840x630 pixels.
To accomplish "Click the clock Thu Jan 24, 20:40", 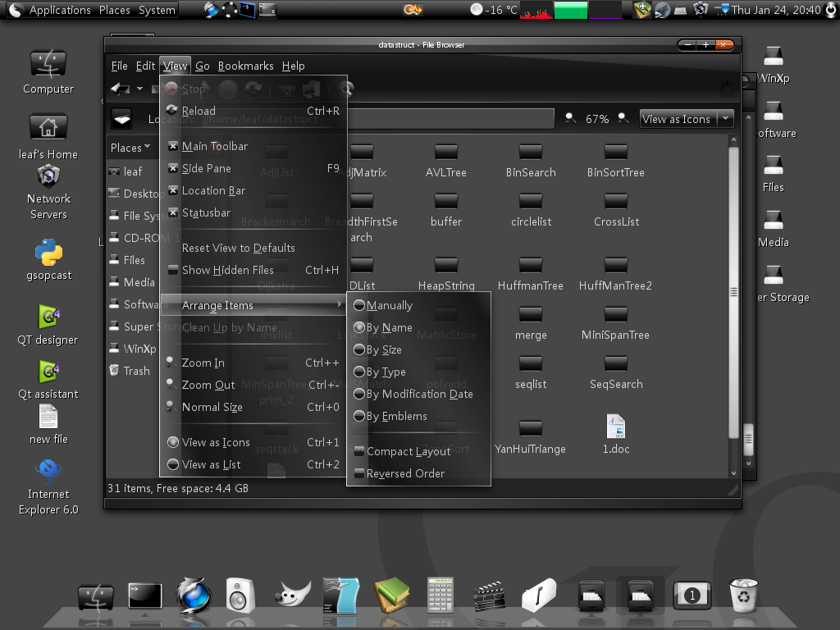I will click(776, 10).
